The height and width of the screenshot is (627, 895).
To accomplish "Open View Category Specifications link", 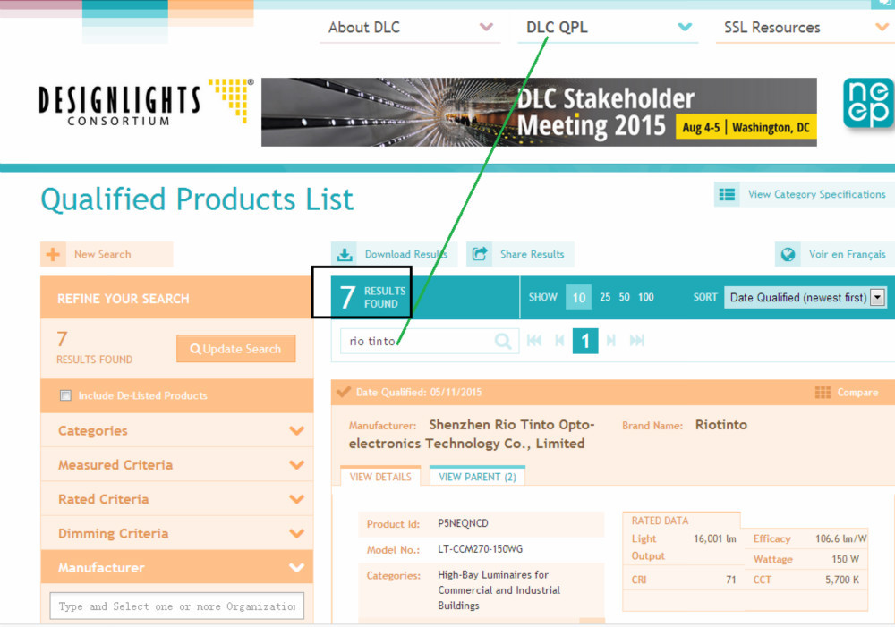I will coord(817,195).
